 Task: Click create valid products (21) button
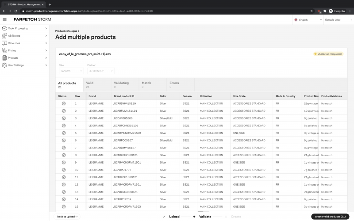pyautogui.click(x=330, y=217)
